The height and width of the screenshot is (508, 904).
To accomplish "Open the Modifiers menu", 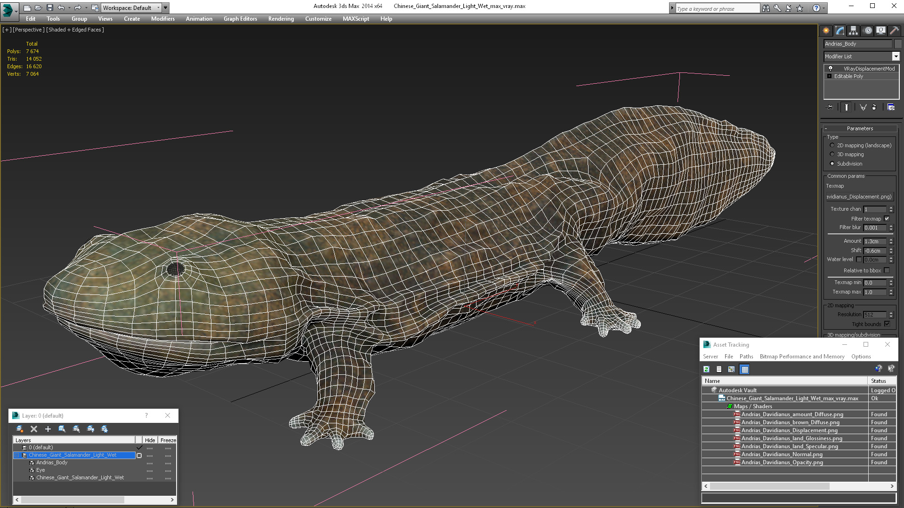I will pos(162,19).
